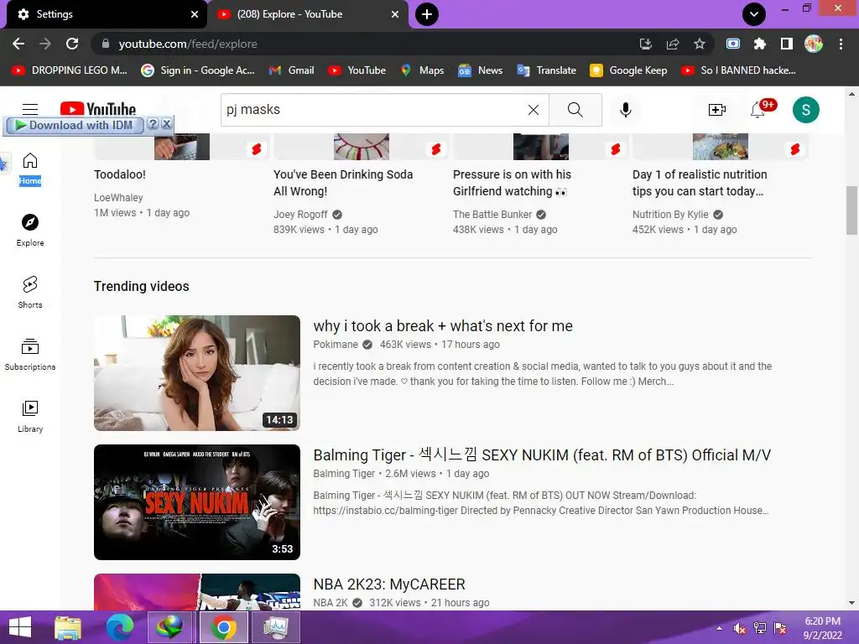The height and width of the screenshot is (644, 859).
Task: Close the Settings tab
Action: tap(195, 14)
